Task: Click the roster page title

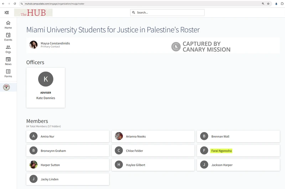Action: point(113,30)
